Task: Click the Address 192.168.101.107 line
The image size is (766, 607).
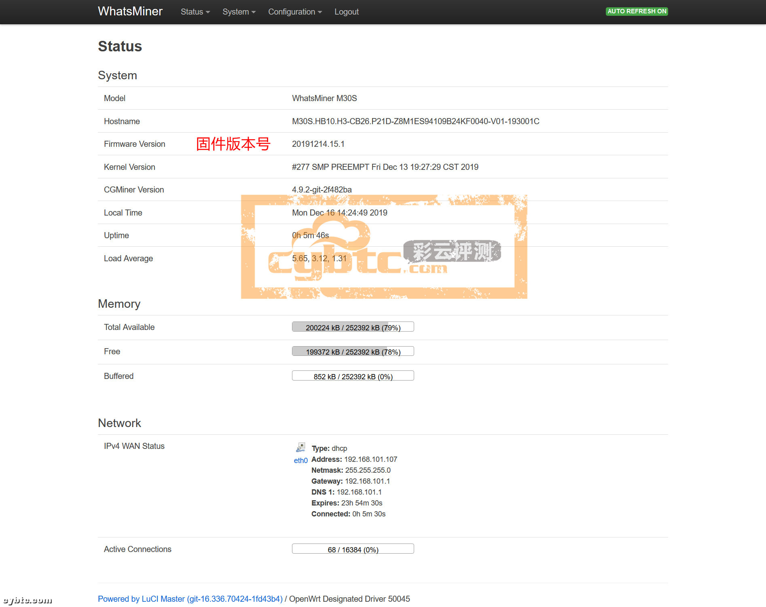Action: coord(354,459)
